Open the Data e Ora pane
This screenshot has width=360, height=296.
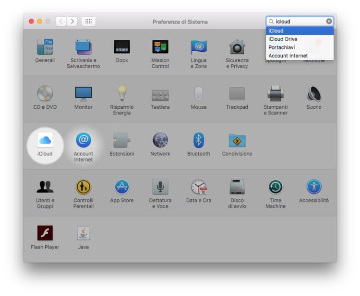pos(199,187)
